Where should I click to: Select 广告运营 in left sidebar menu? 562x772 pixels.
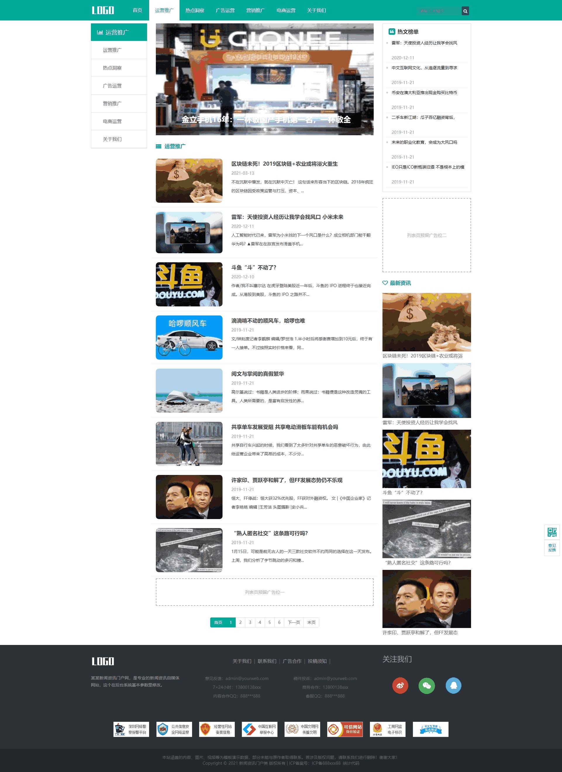coord(112,86)
